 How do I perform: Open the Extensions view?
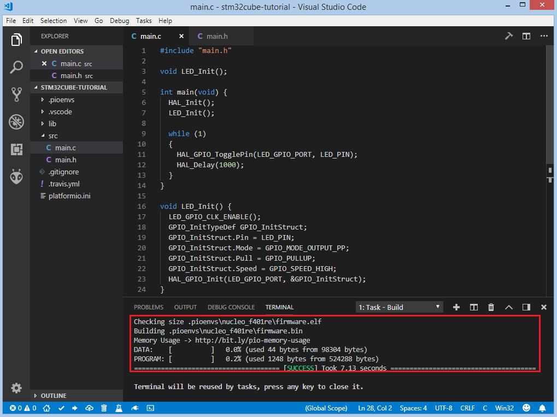(x=16, y=150)
